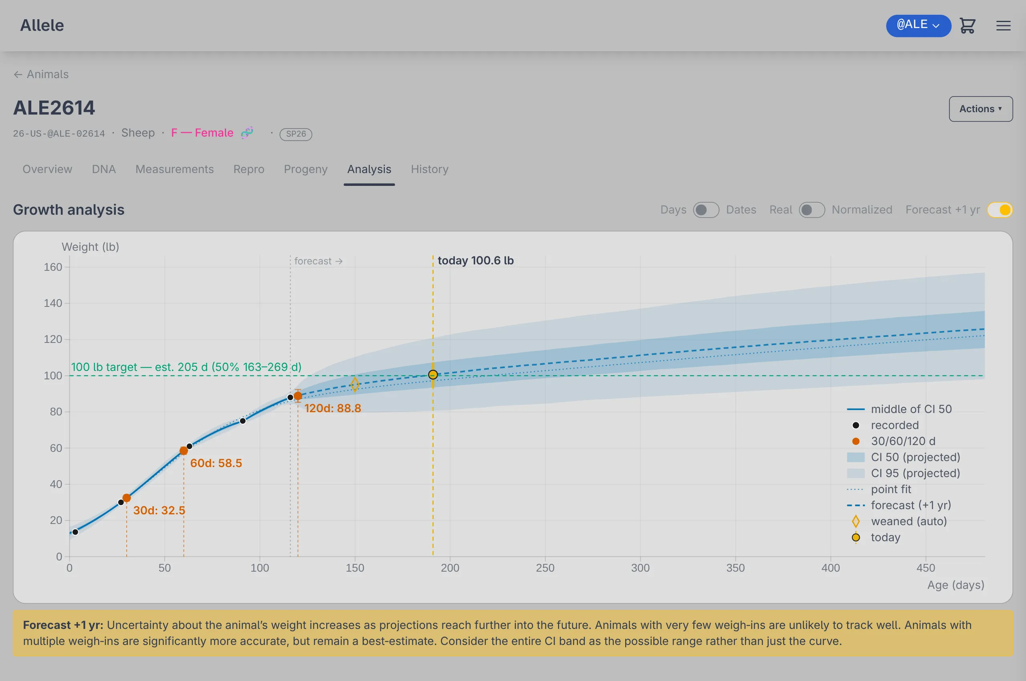Open the Actions dropdown
Screen dimensions: 1026x681
[x=981, y=109]
